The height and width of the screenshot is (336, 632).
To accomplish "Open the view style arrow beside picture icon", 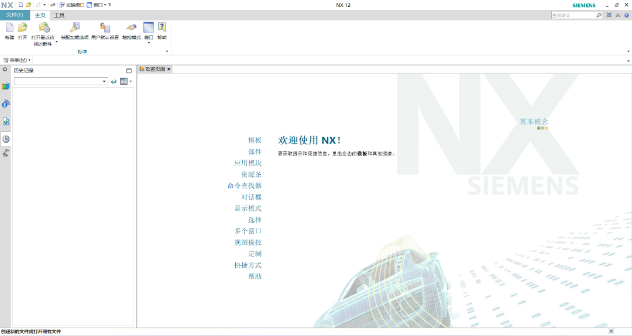I will point(130,81).
